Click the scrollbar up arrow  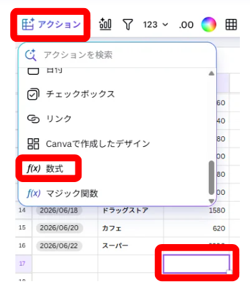tap(212, 73)
